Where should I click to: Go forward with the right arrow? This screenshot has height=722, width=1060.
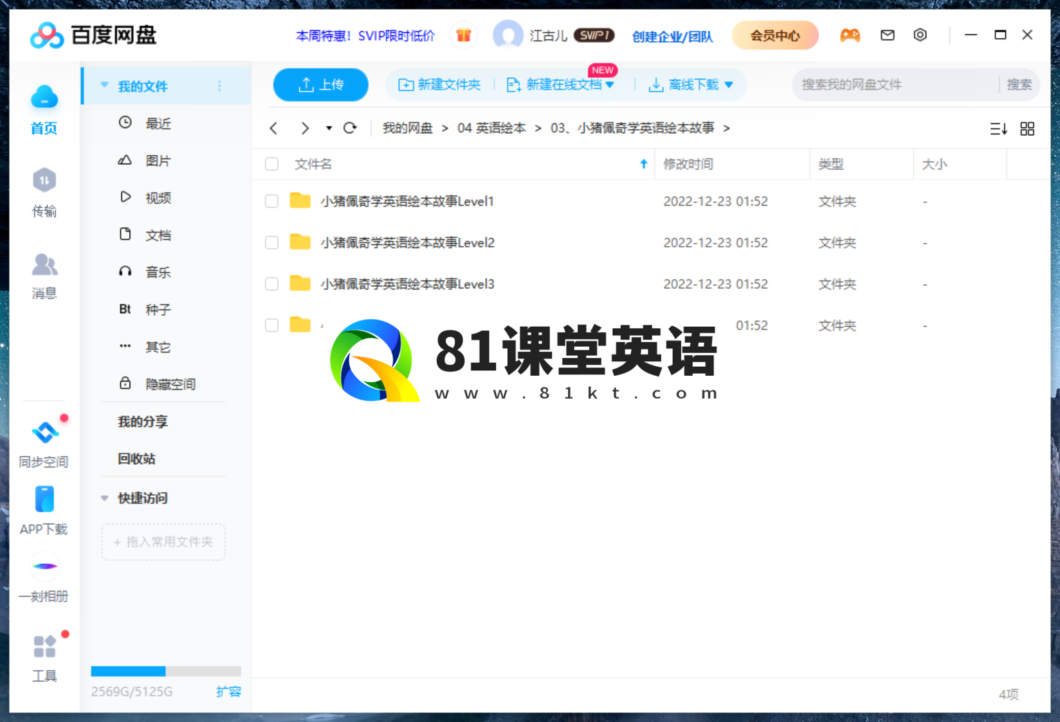[x=304, y=128]
